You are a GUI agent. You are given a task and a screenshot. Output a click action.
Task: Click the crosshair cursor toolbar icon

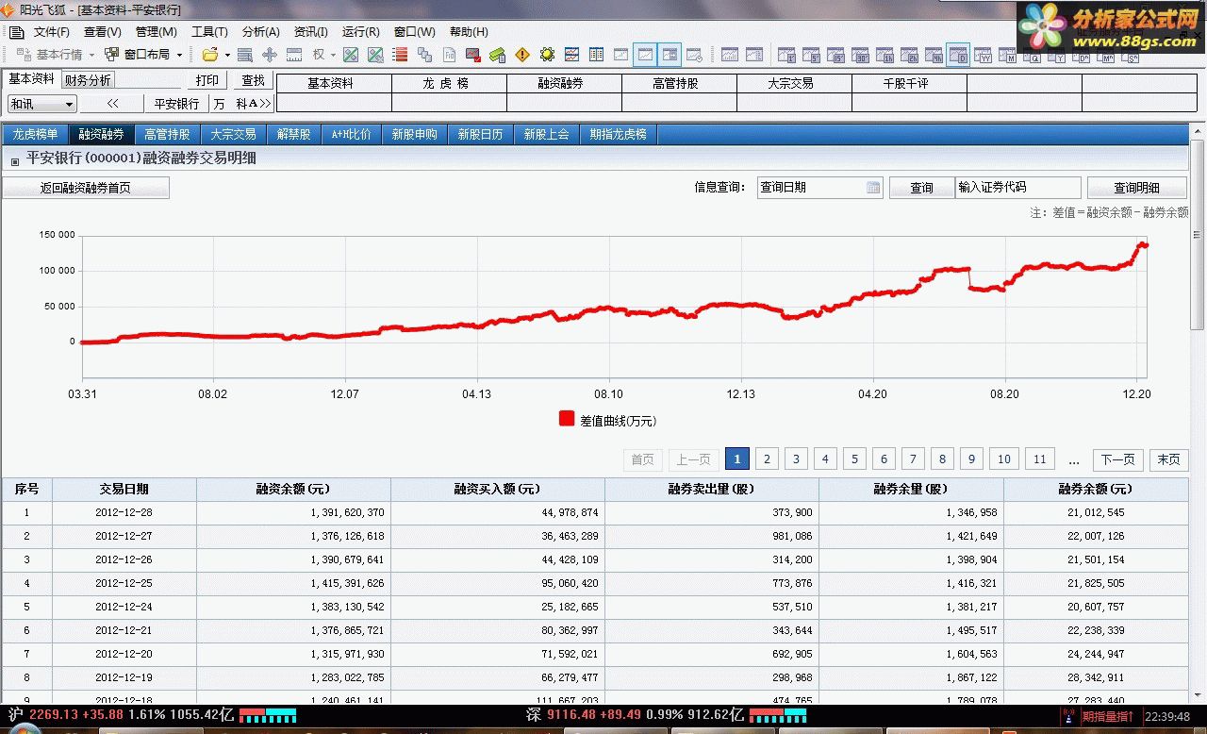[270, 55]
